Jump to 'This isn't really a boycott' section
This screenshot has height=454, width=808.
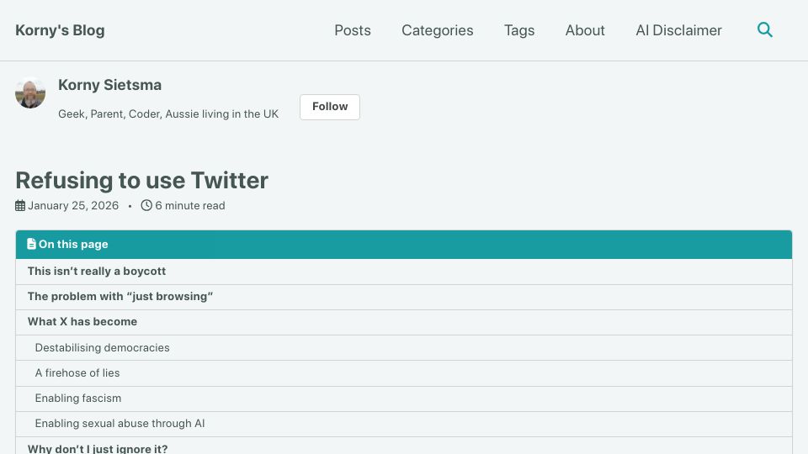tap(404, 272)
